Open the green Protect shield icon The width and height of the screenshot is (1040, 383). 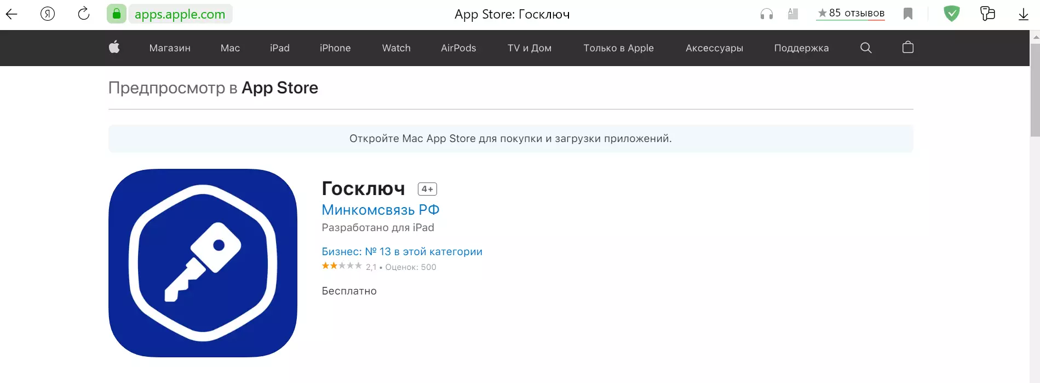click(x=952, y=14)
